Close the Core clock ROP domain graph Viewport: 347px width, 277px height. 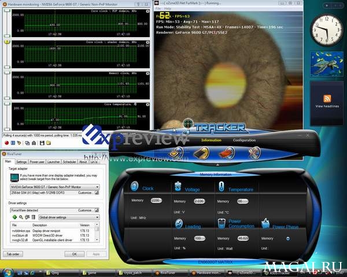[147, 12]
